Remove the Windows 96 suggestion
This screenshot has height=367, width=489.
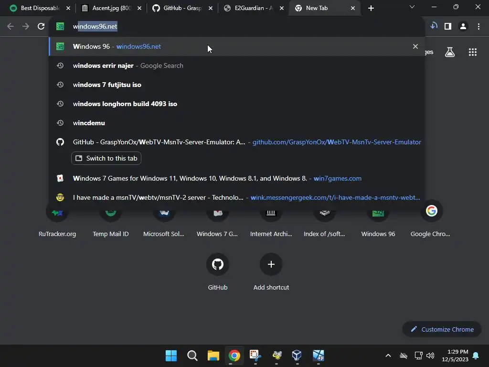415,46
